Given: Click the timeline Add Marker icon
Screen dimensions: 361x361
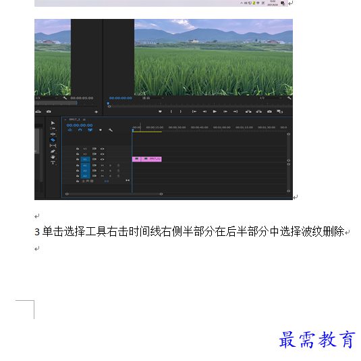Looking at the screenshot, I should (x=101, y=130).
